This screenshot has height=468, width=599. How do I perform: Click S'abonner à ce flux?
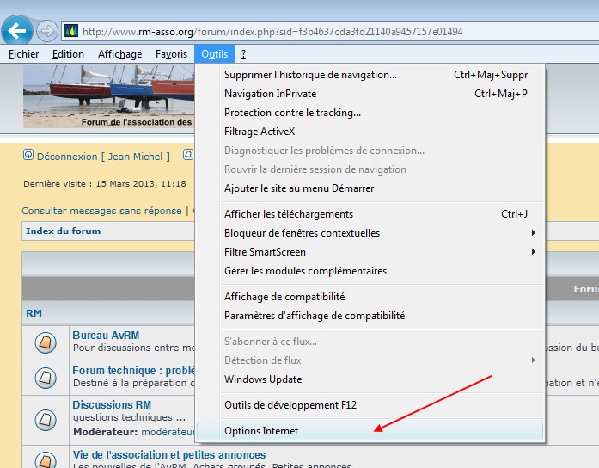370,342
